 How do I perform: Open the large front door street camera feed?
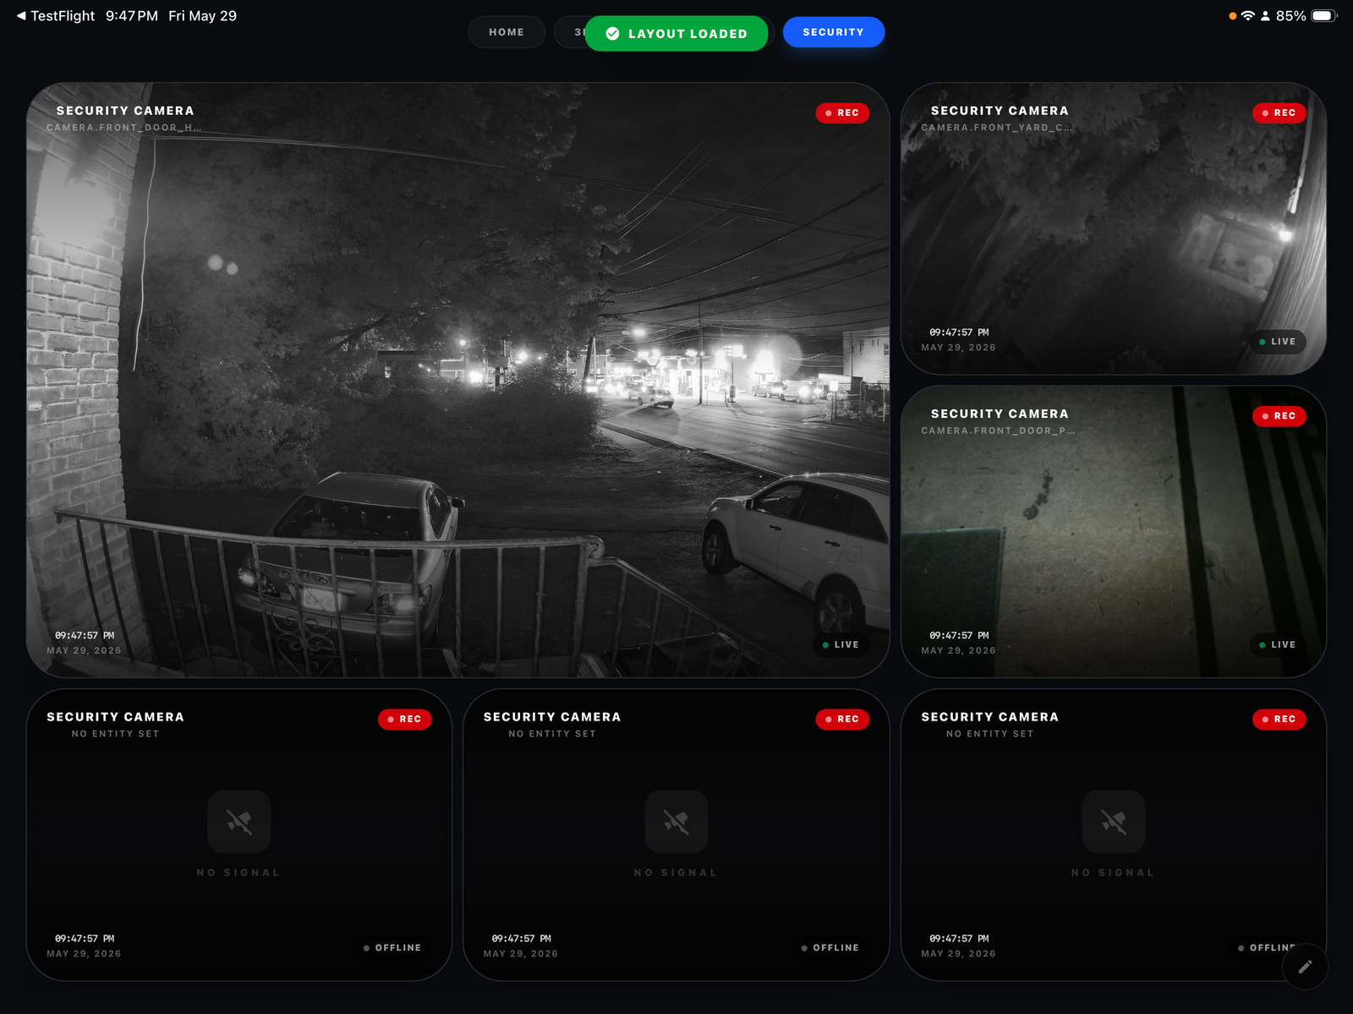pos(457,380)
